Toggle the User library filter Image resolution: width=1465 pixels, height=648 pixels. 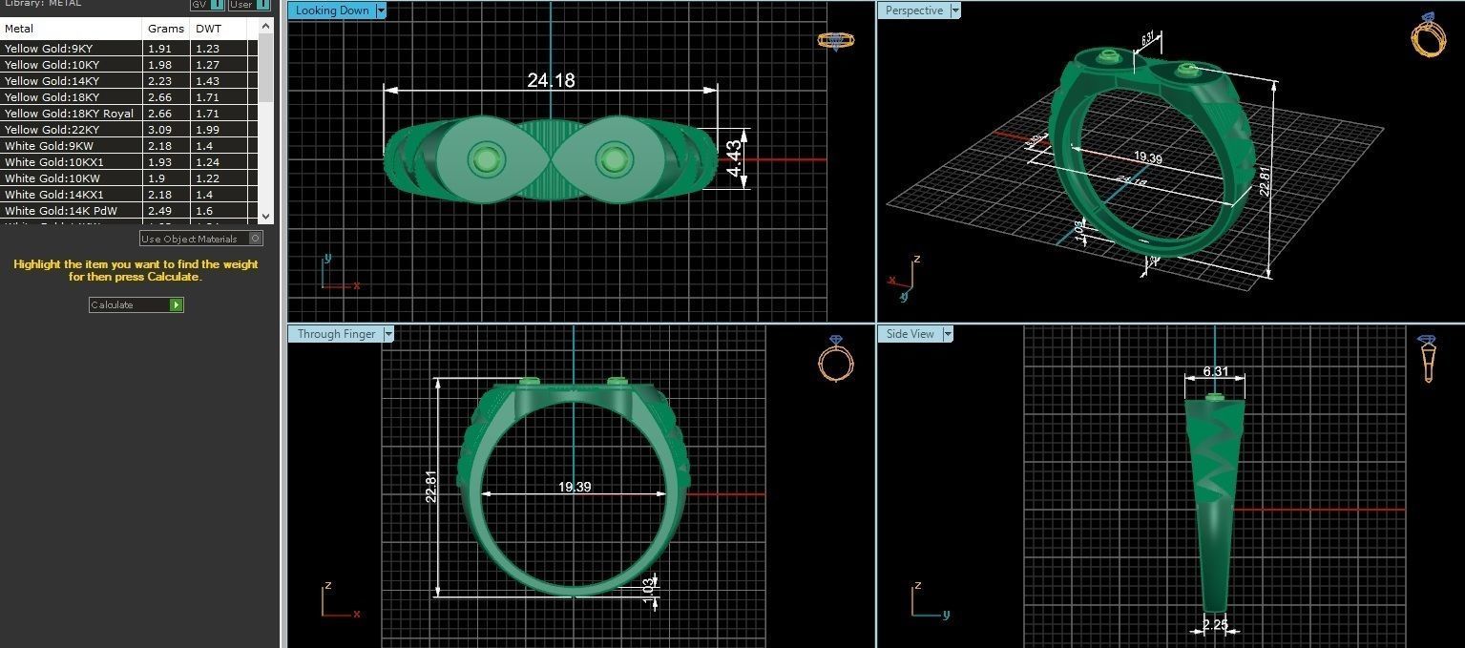249,4
